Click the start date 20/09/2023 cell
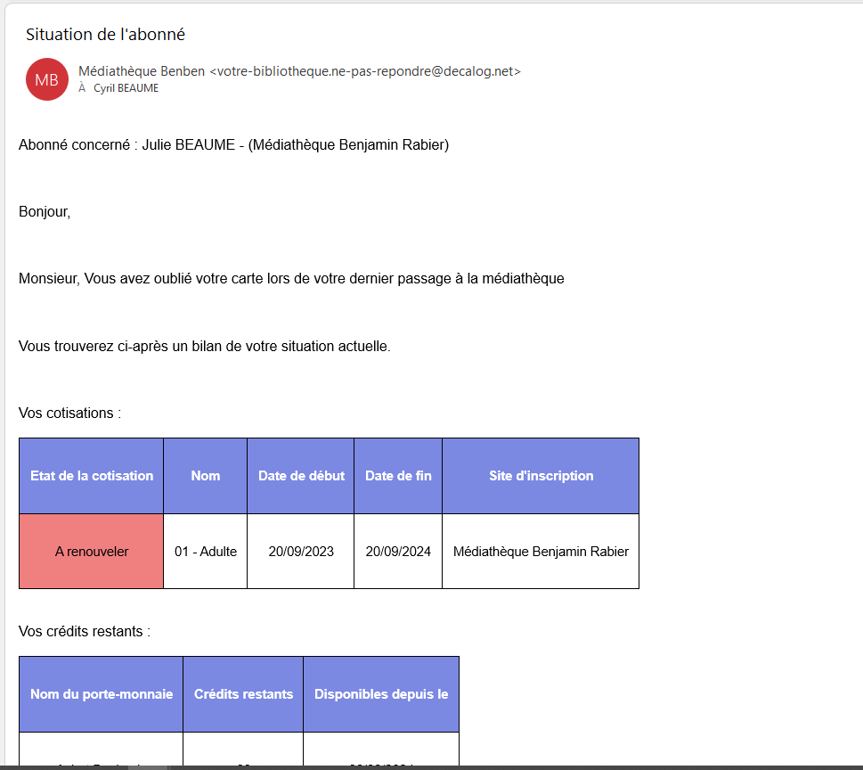Image resolution: width=863 pixels, height=770 pixels. 300,551
